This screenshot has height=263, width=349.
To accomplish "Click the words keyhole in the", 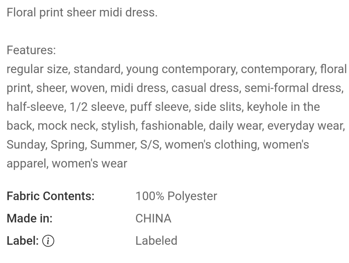I will click(283, 107).
